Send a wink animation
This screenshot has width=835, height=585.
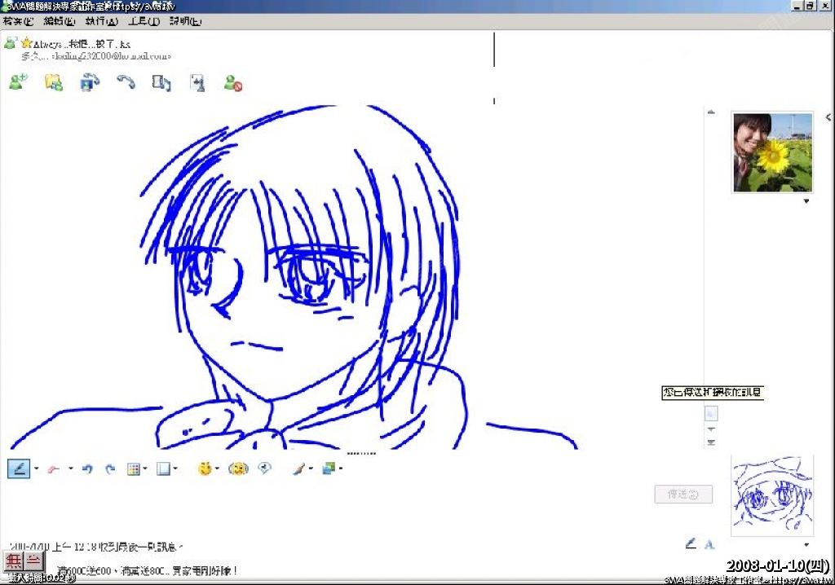(238, 468)
